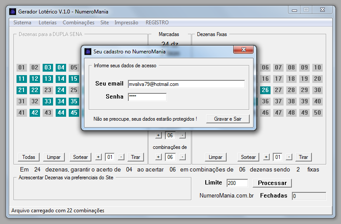Toggle number 03 in the DUPLA SENA grid

pos(48,68)
